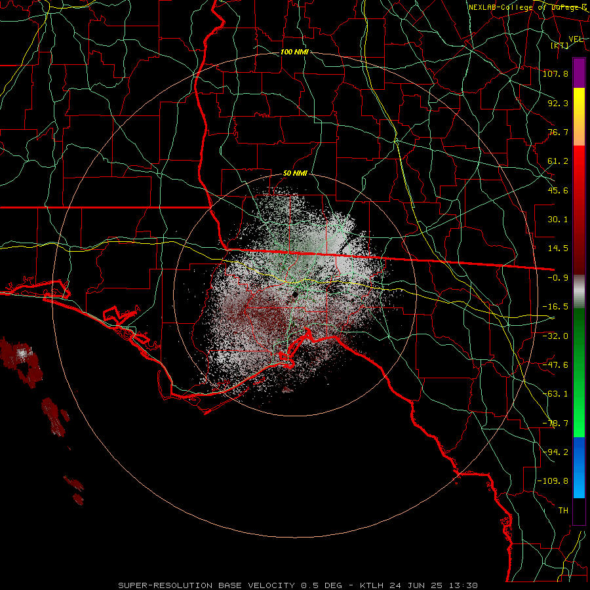Click the 45.6 velocity scale value
The width and height of the screenshot is (590, 590).
(x=558, y=190)
